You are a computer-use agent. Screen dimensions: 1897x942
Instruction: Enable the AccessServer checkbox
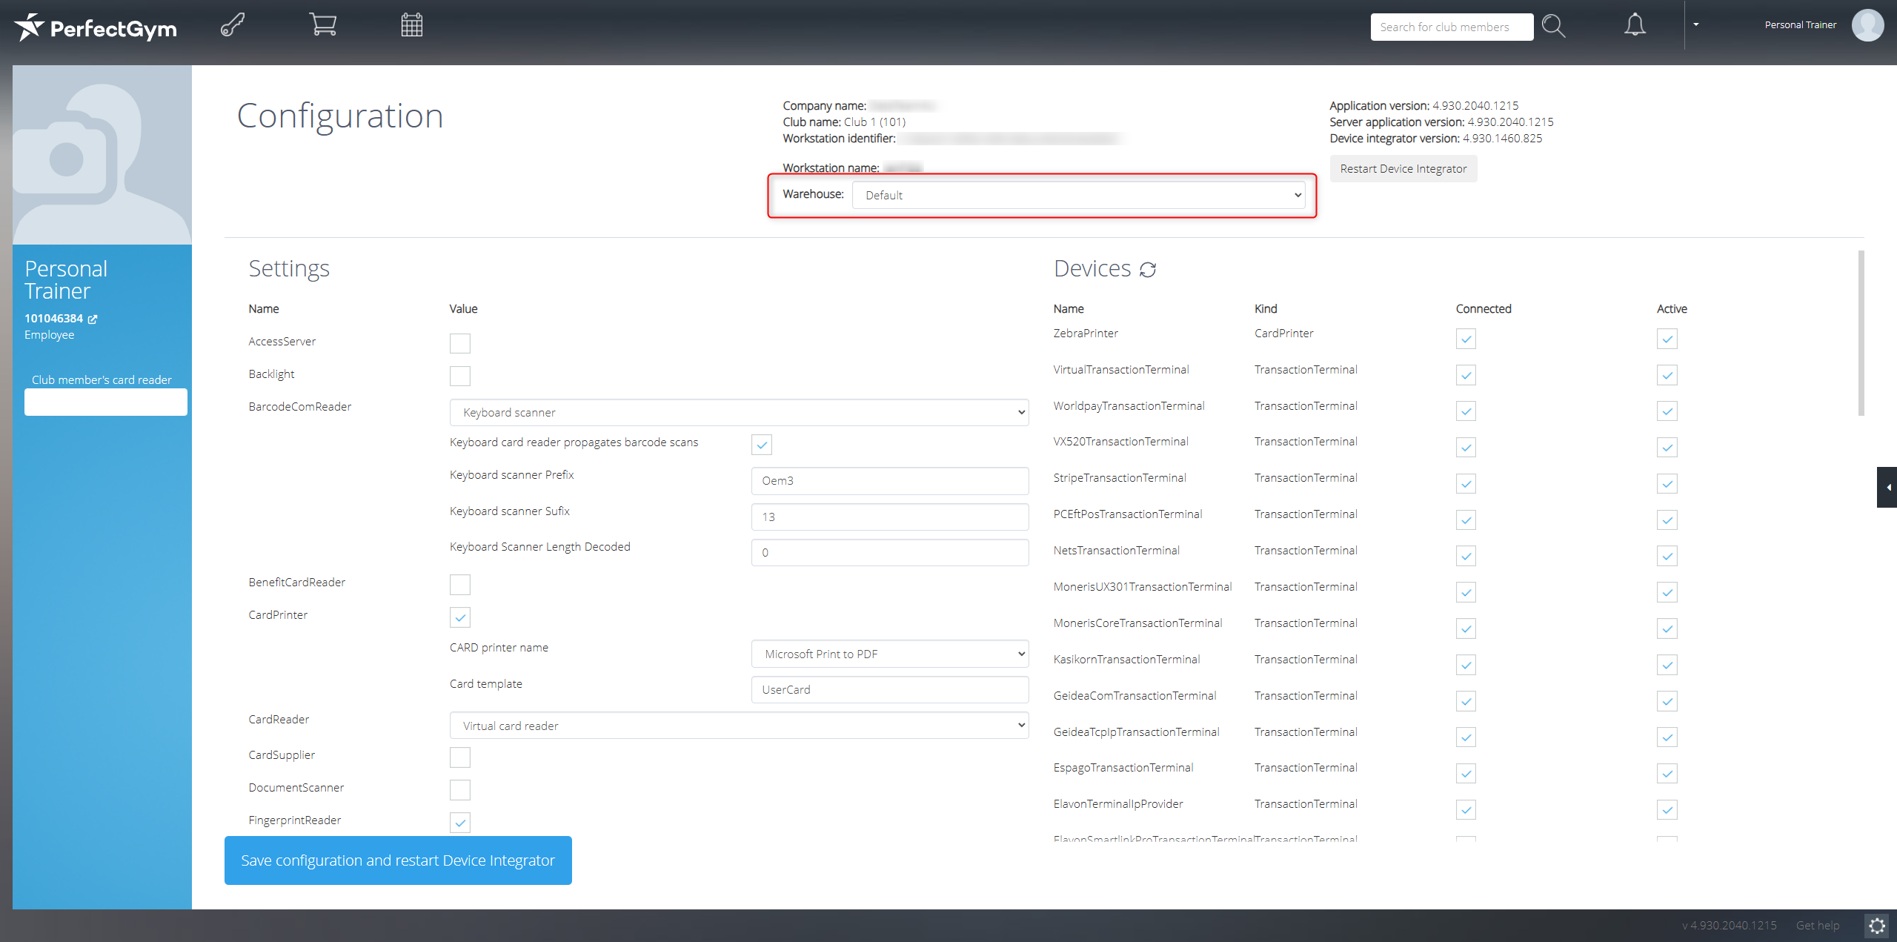(460, 343)
